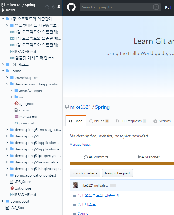The width and height of the screenshot is (174, 215).
Task: Click the branches fork icon
Action: 139,157
